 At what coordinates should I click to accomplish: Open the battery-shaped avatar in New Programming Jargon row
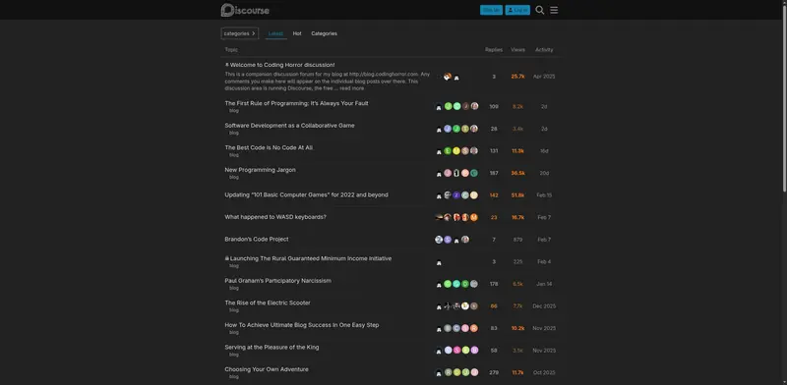pyautogui.click(x=456, y=173)
